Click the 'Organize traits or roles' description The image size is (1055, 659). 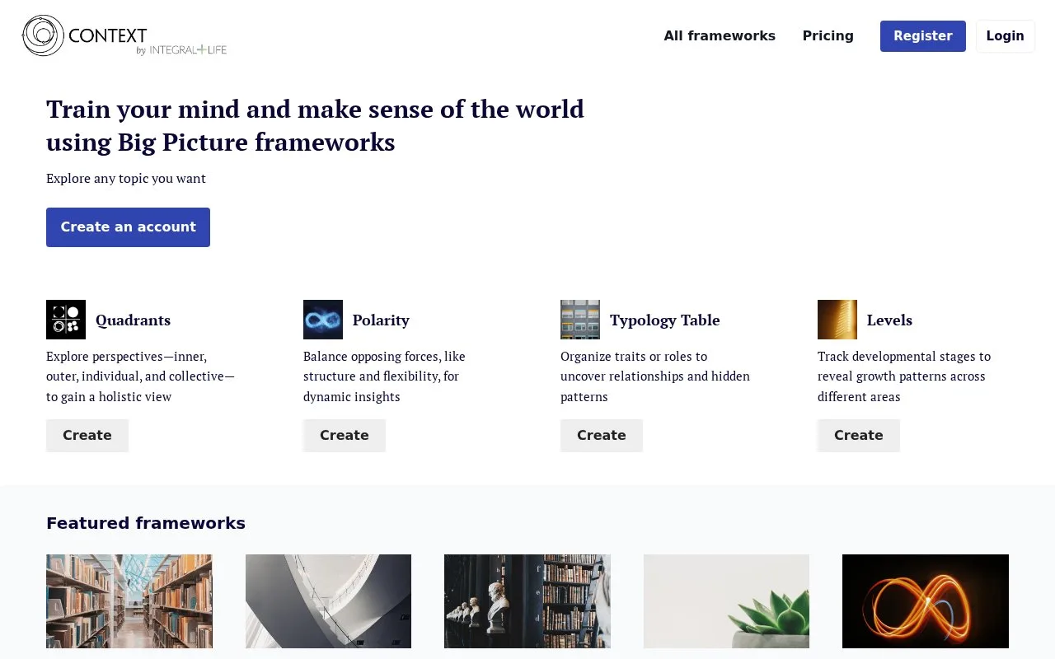click(655, 376)
